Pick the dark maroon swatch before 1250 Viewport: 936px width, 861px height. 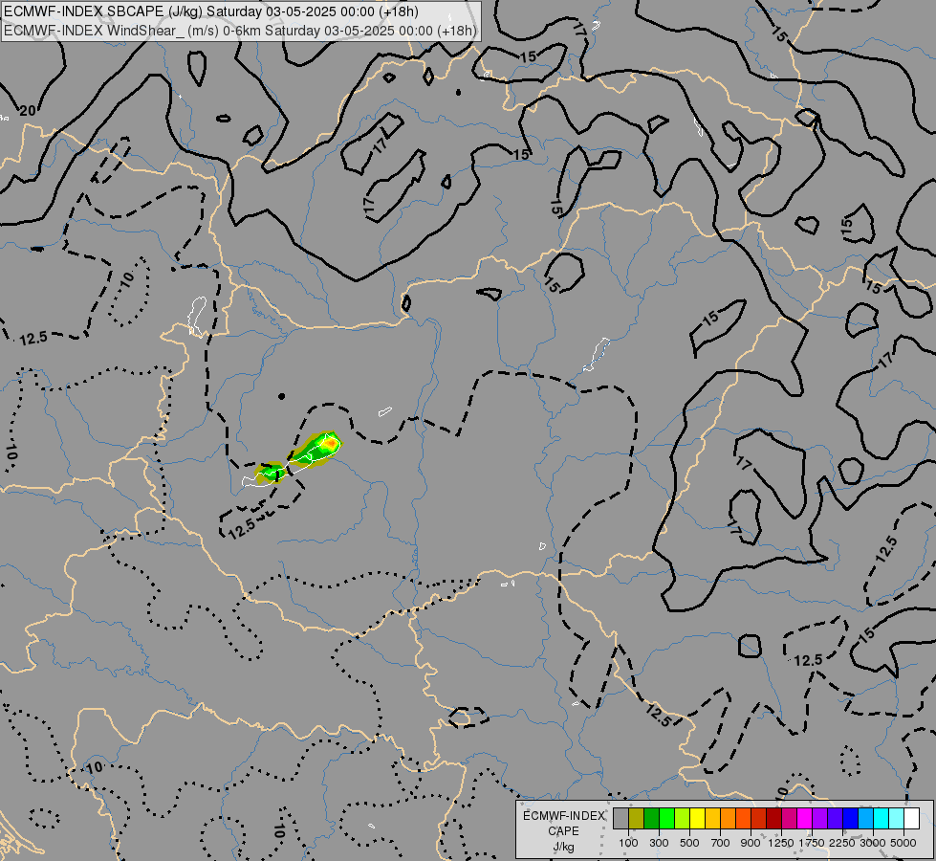point(774,818)
